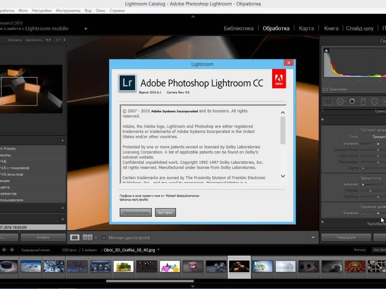
Task: Click plus icon on Presets panel header
Action: (x=63, y=141)
